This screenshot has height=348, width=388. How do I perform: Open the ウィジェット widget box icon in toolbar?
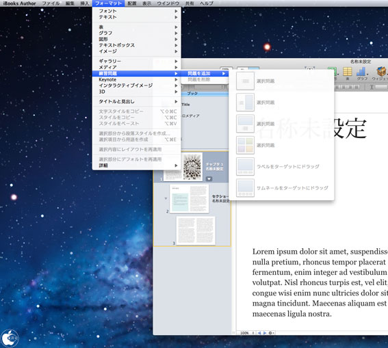(381, 72)
